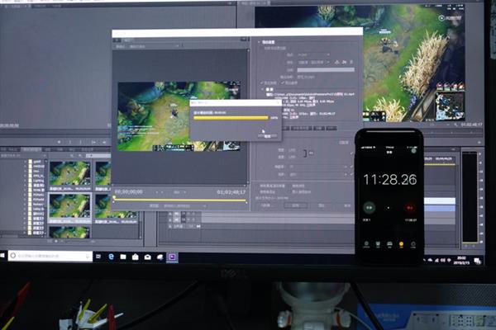Tap the timer tab icon on phone
Image resolution: width=496 pixels, height=330 pixels.
[x=413, y=245]
